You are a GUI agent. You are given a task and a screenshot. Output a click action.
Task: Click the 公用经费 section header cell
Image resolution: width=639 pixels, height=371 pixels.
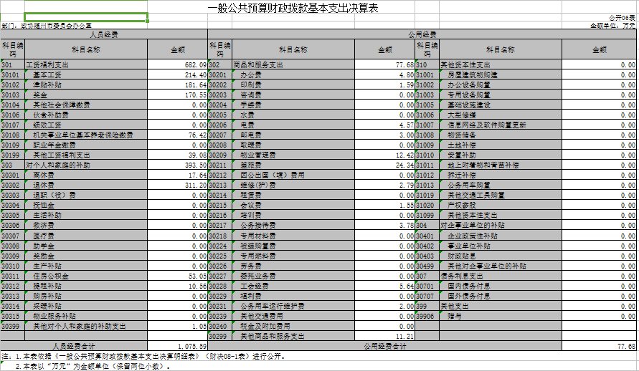click(422, 34)
